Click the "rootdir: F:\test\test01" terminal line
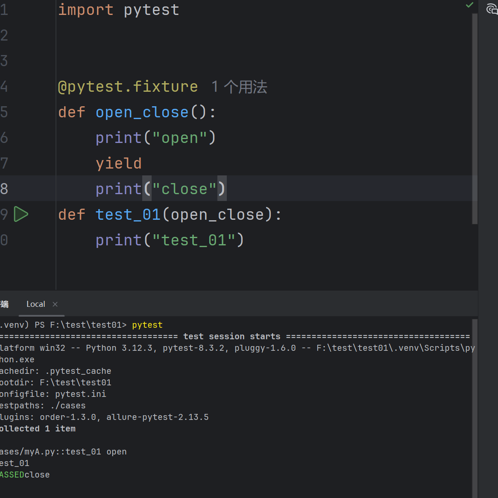The image size is (498, 498). tap(55, 382)
